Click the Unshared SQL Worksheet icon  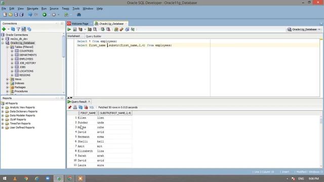coord(116,29)
